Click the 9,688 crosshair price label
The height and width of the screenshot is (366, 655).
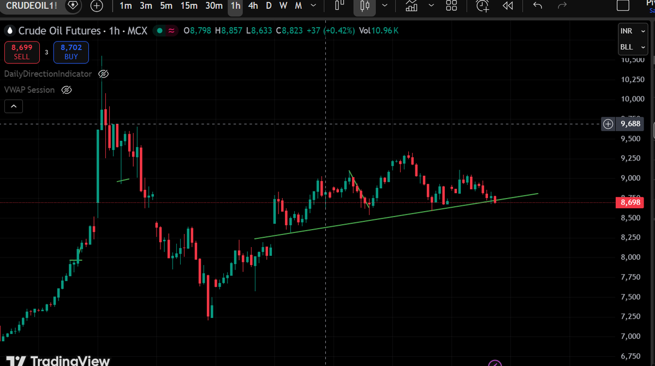tap(630, 124)
